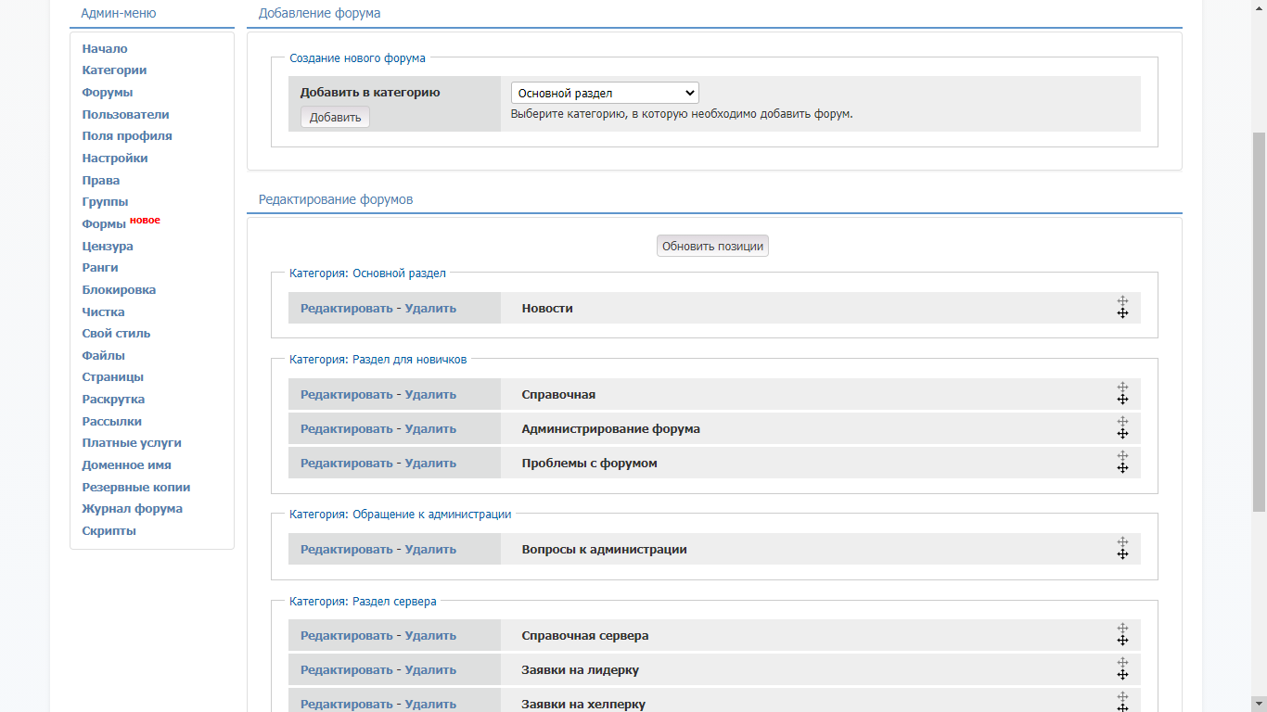This screenshot has width=1267, height=712.
Task: Click the drag icon for Проблемы с форумом
Action: [1121, 463]
